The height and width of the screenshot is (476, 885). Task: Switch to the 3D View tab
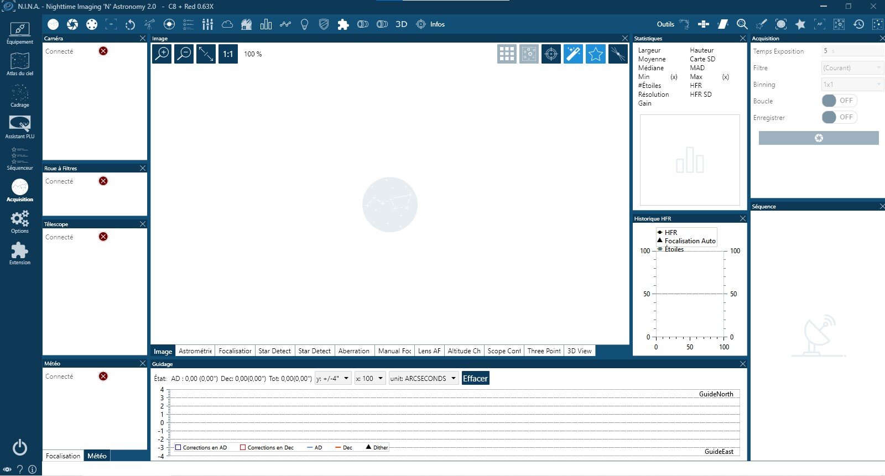[580, 351]
